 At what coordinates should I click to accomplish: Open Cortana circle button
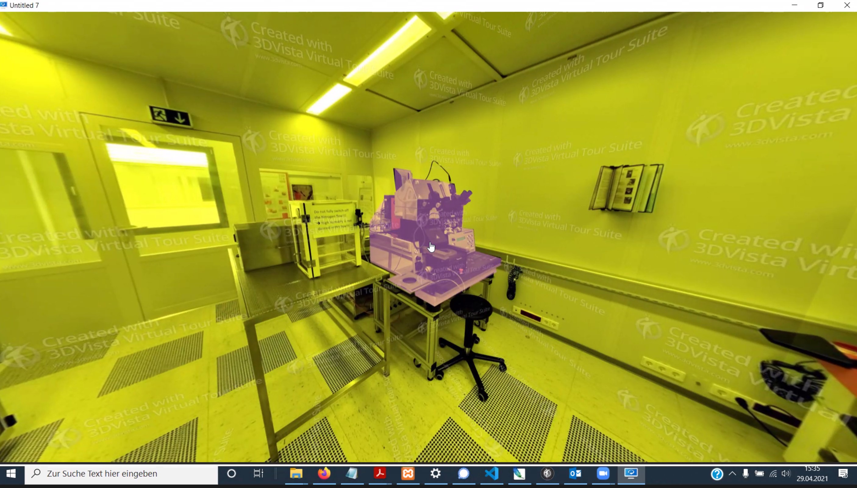[x=232, y=474]
